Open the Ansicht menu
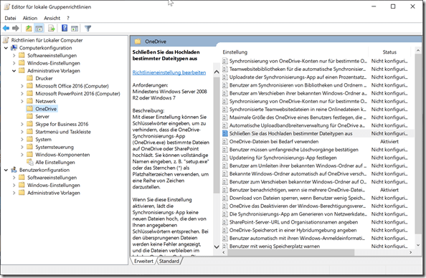Viewport: 426px width, 278px height. [x=52, y=18]
